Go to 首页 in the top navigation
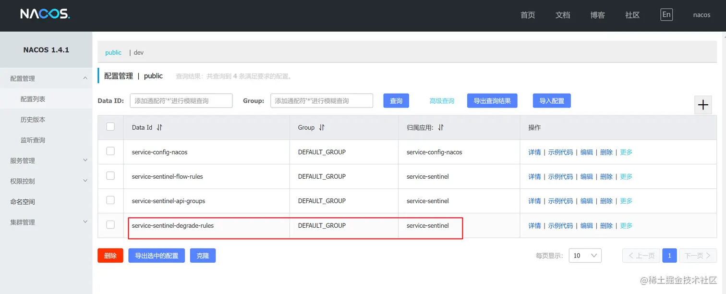Image resolution: width=726 pixels, height=294 pixels. tap(528, 15)
